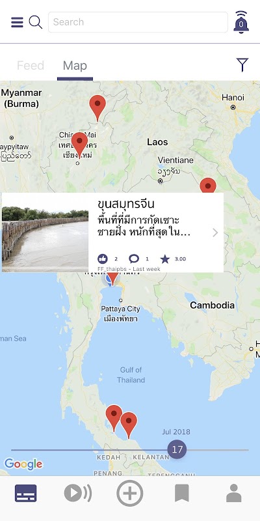Screen dimensions: 260x521
Task: Open the map filter funnel
Action: (x=242, y=64)
